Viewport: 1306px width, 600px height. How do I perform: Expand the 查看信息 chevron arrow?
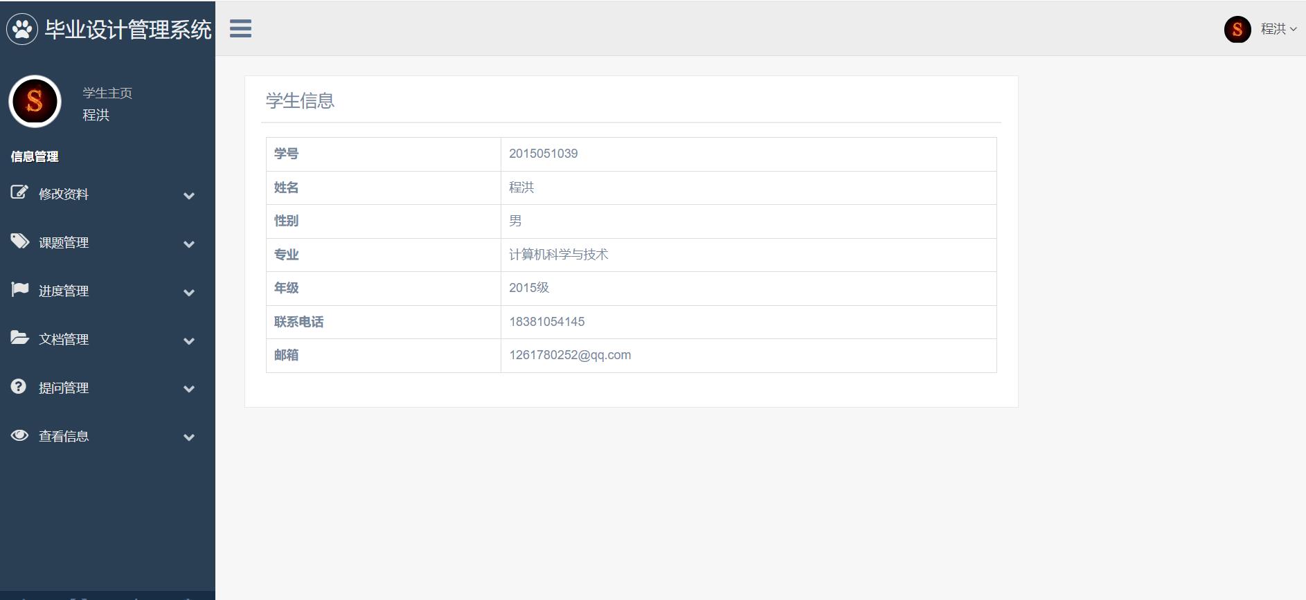coord(189,437)
